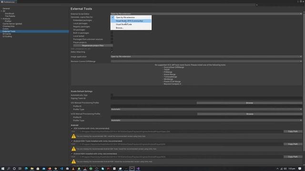Open Visual Studio Code from the taskbar
305x171 pixels.
(x=61, y=169)
